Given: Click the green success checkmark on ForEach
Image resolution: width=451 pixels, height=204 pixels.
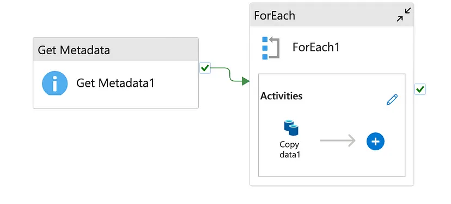Looking at the screenshot, I should pos(420,90).
